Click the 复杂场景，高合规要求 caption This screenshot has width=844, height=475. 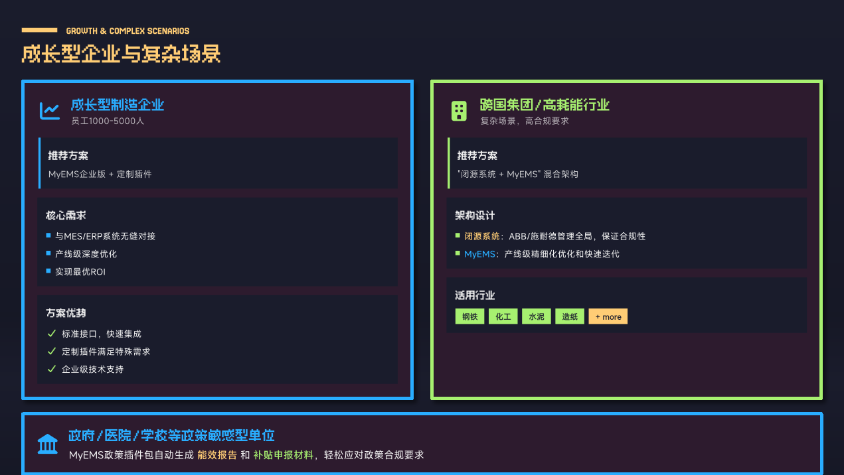pyautogui.click(x=525, y=121)
